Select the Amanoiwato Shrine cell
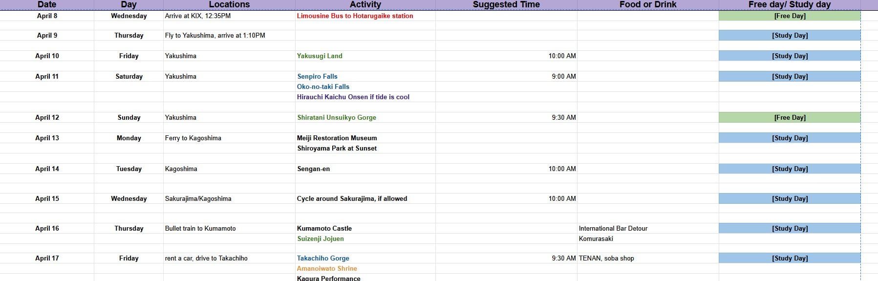This screenshot has height=281, width=878. point(365,268)
